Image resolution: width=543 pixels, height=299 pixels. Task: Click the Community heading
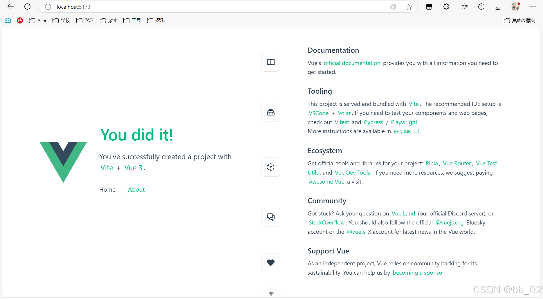(x=327, y=201)
